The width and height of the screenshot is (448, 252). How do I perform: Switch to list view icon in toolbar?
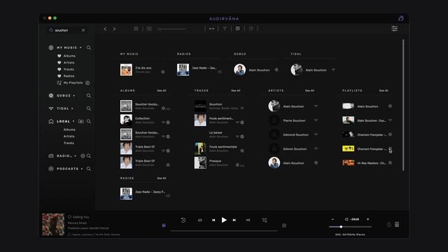coord(149,29)
